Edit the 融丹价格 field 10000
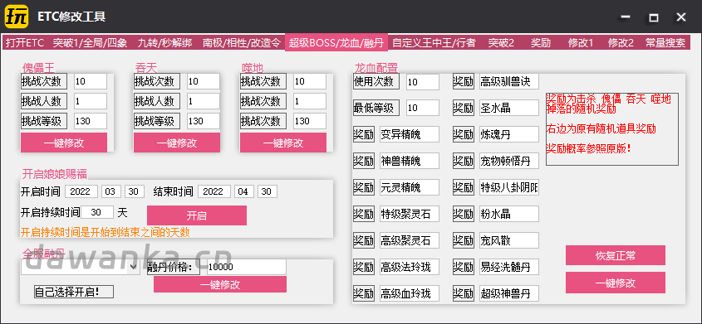 coord(247,267)
